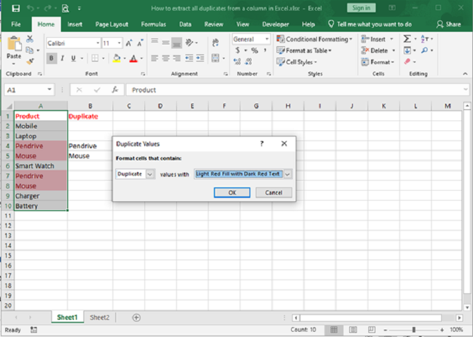
Task: Click the formula bar showing Product
Action: coord(298,89)
